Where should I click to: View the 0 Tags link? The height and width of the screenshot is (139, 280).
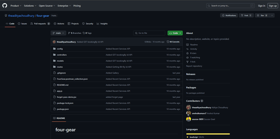87,33
